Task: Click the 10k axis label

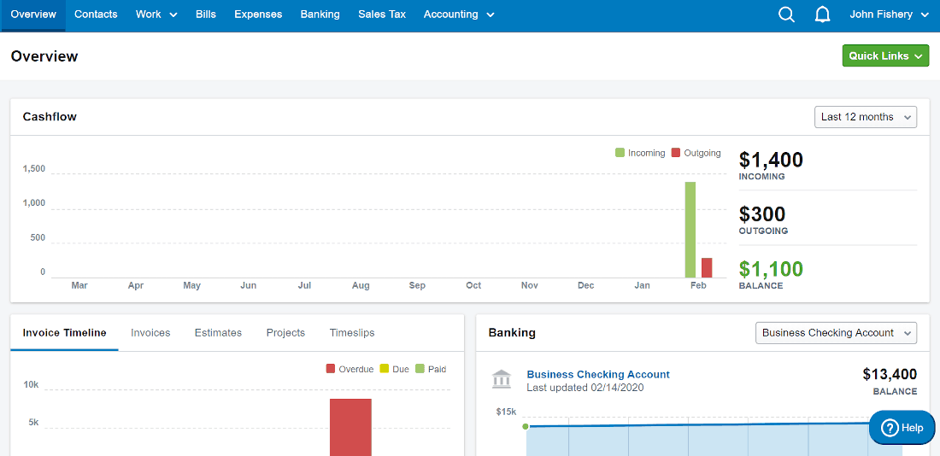Action: [31, 384]
